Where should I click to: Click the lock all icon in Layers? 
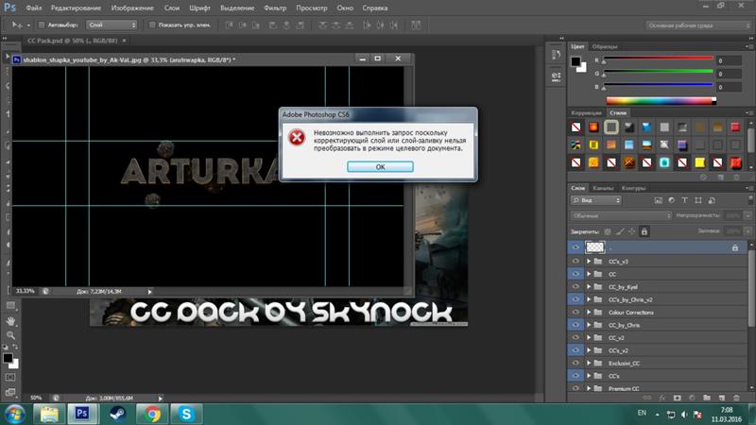tap(644, 231)
